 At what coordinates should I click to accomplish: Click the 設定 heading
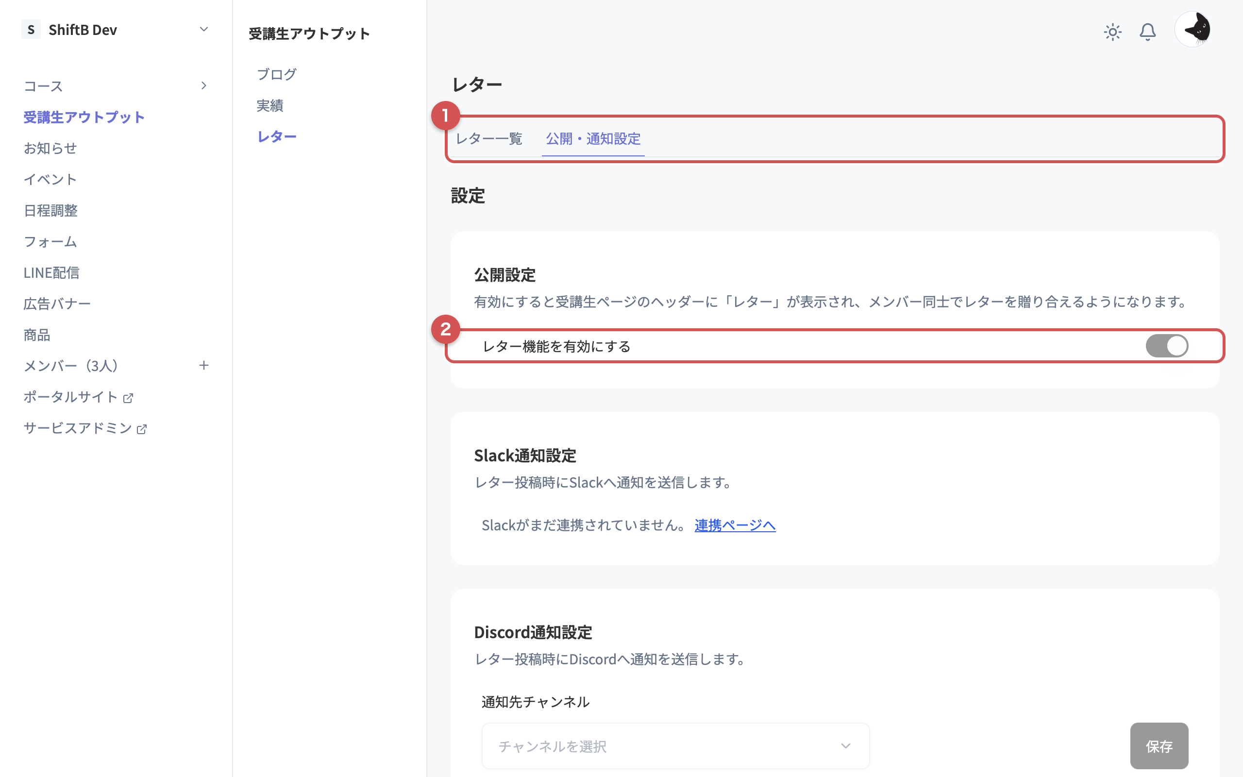[468, 196]
